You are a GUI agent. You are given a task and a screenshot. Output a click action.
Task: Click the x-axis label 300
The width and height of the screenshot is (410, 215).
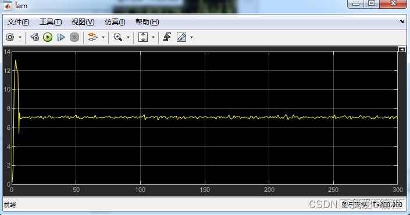pyautogui.click(x=398, y=190)
